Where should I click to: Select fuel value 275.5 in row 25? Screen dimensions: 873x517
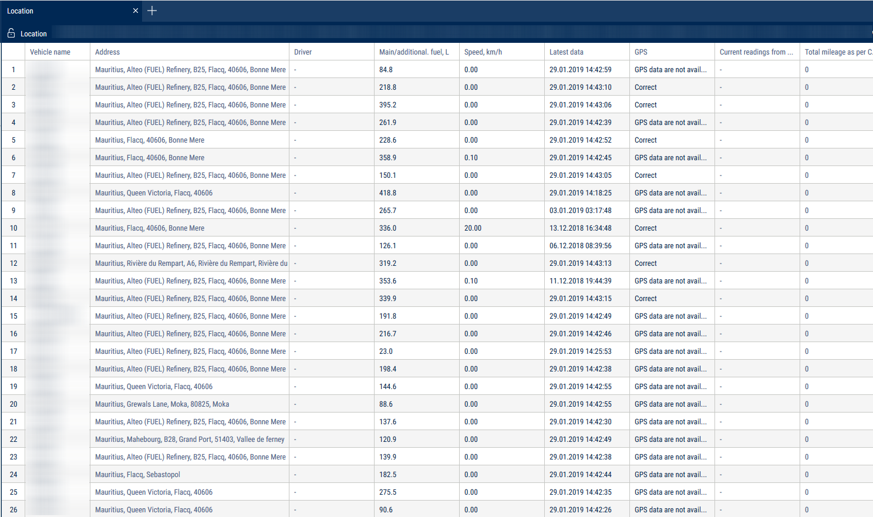(387, 492)
